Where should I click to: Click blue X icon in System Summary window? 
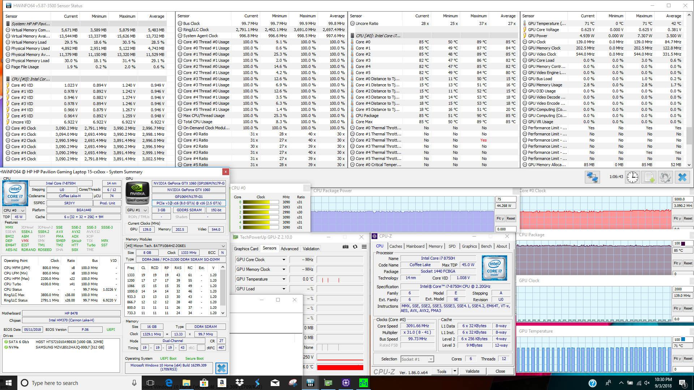222,368
